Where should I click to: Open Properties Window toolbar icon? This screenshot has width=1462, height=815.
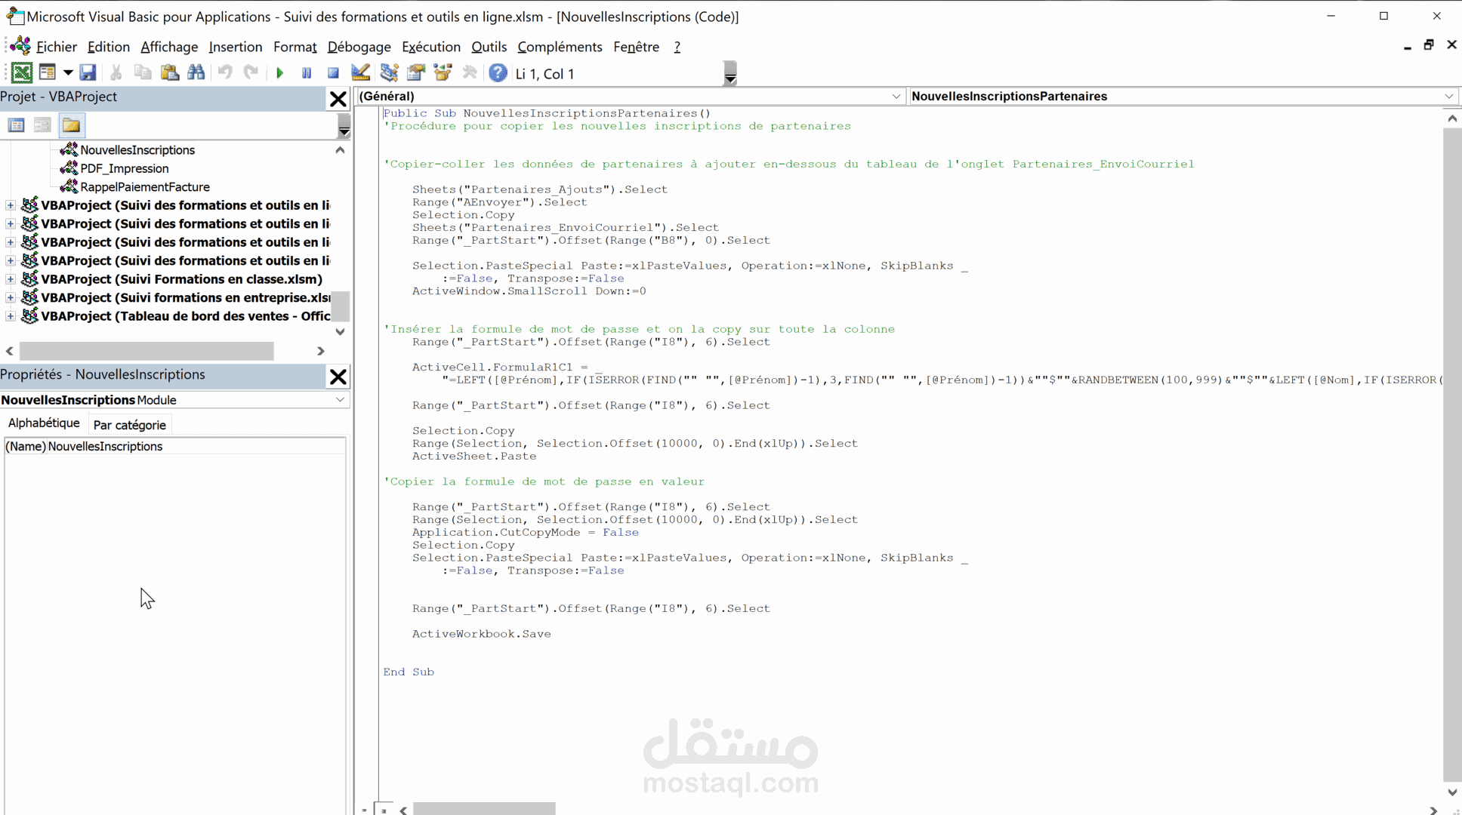click(x=416, y=72)
